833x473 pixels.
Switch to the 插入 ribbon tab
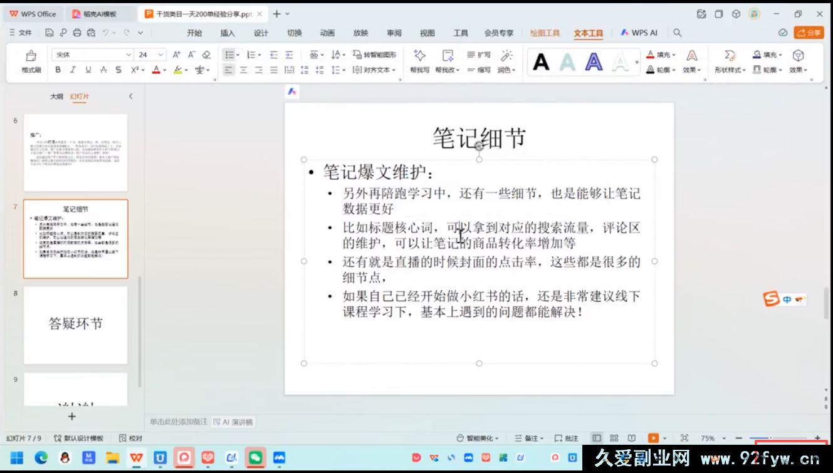pyautogui.click(x=228, y=33)
